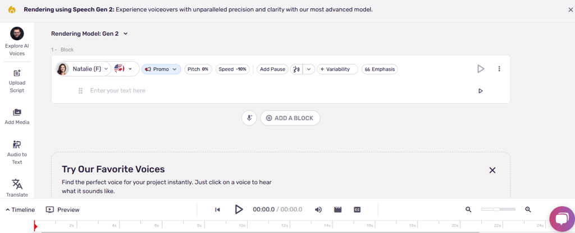Open the Promo style dropdown
Image resolution: width=575 pixels, height=233 pixels.
tap(161, 69)
